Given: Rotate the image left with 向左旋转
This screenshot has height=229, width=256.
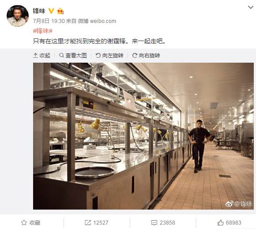Looking at the screenshot, I should 109,56.
